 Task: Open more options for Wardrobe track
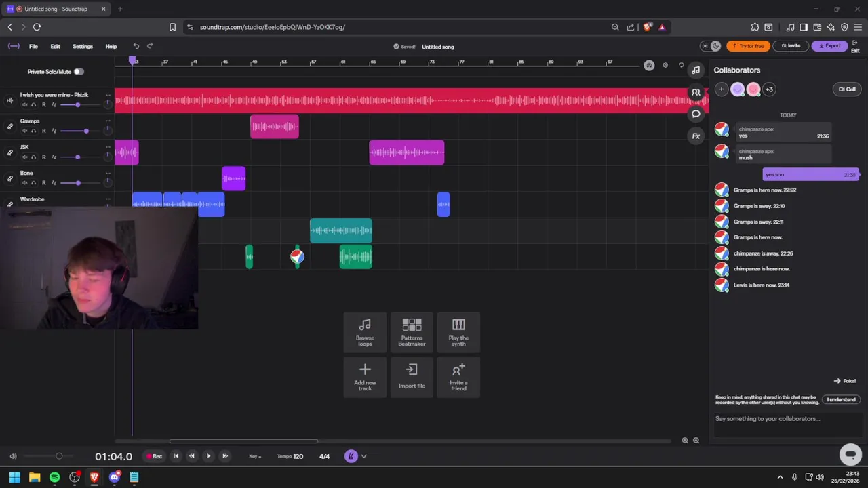coord(108,199)
